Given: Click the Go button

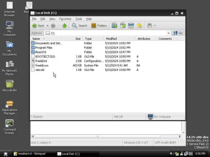Looking at the screenshot, I should [178, 33].
